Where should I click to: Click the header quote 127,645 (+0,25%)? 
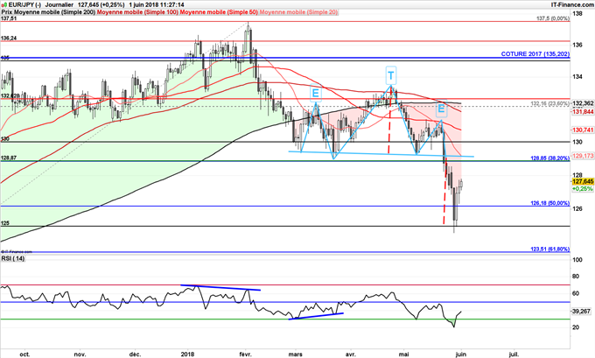point(100,5)
